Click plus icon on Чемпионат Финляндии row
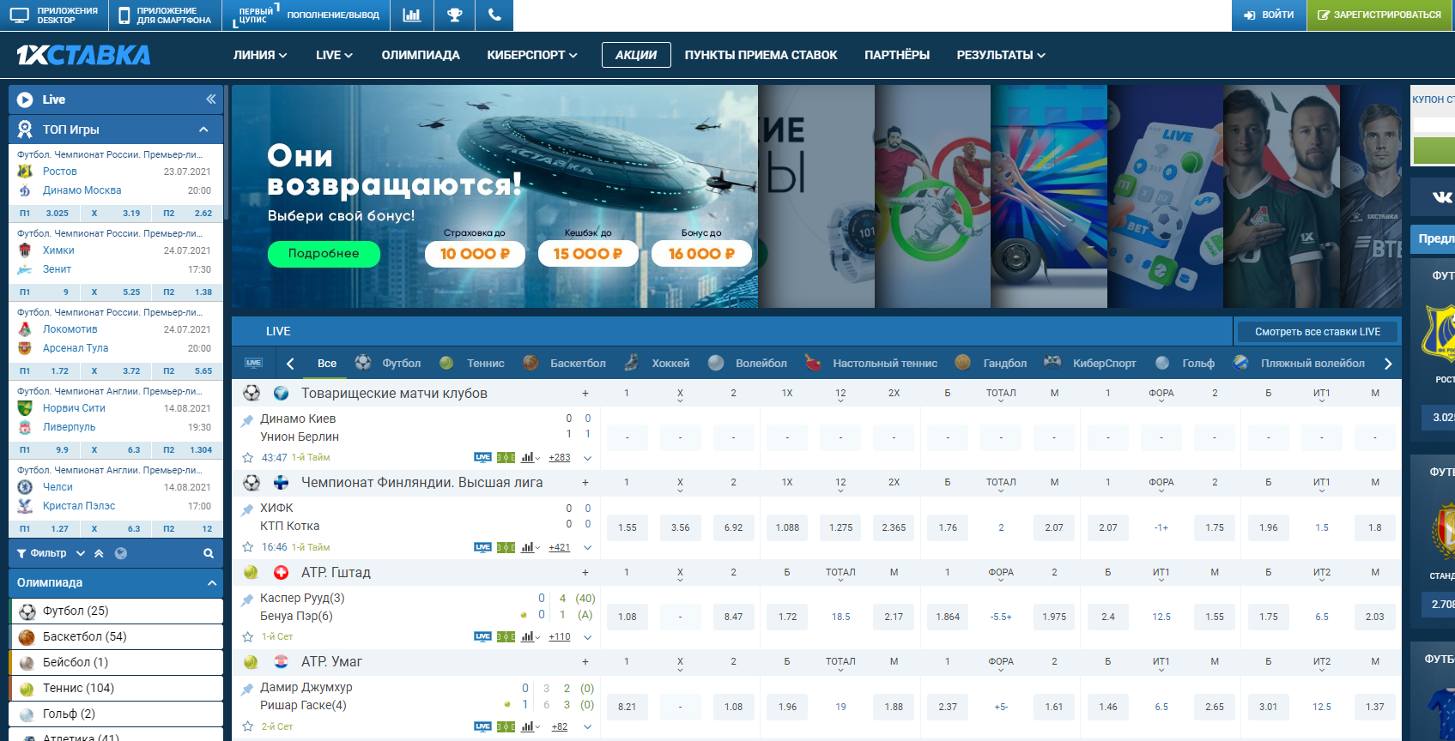The width and height of the screenshot is (1455, 741). point(585,483)
